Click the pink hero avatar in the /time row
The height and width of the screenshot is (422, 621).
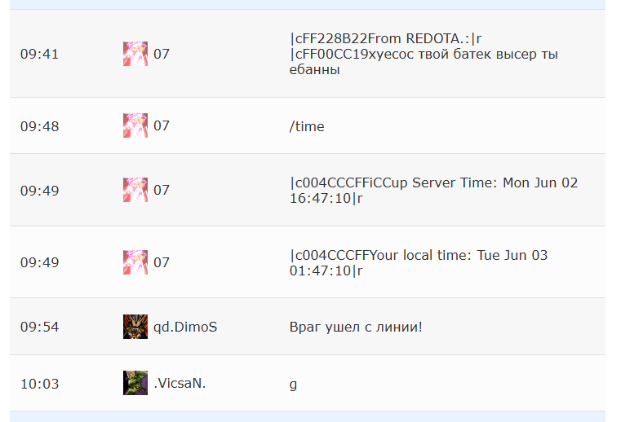coord(135,125)
